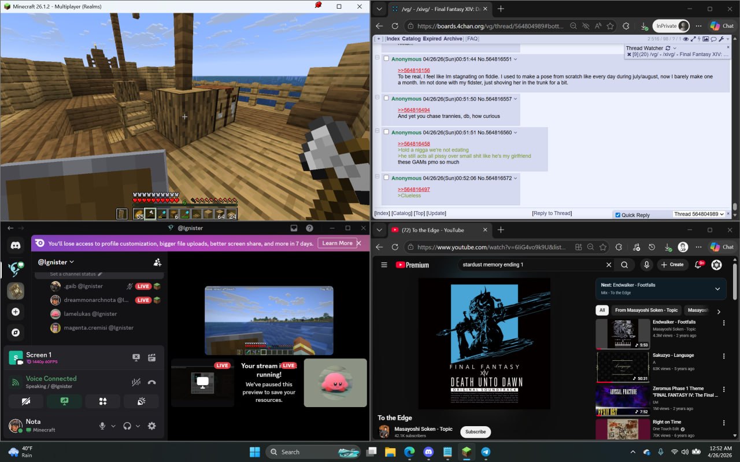Image resolution: width=740 pixels, height=462 pixels.
Task: Open post menu arrow for No.564816551
Action: click(x=516, y=60)
